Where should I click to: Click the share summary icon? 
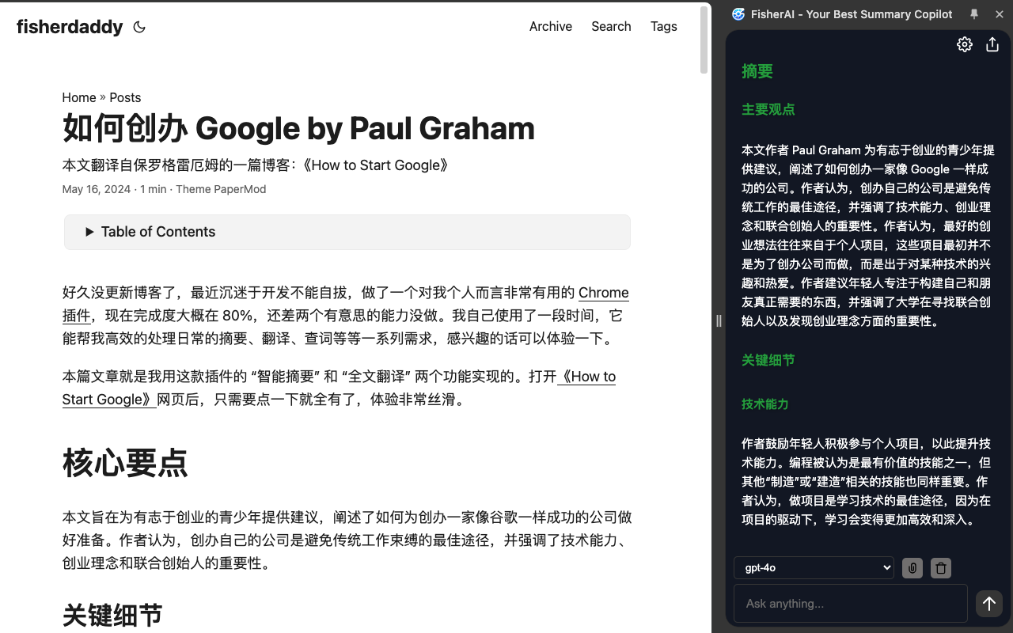pos(992,45)
